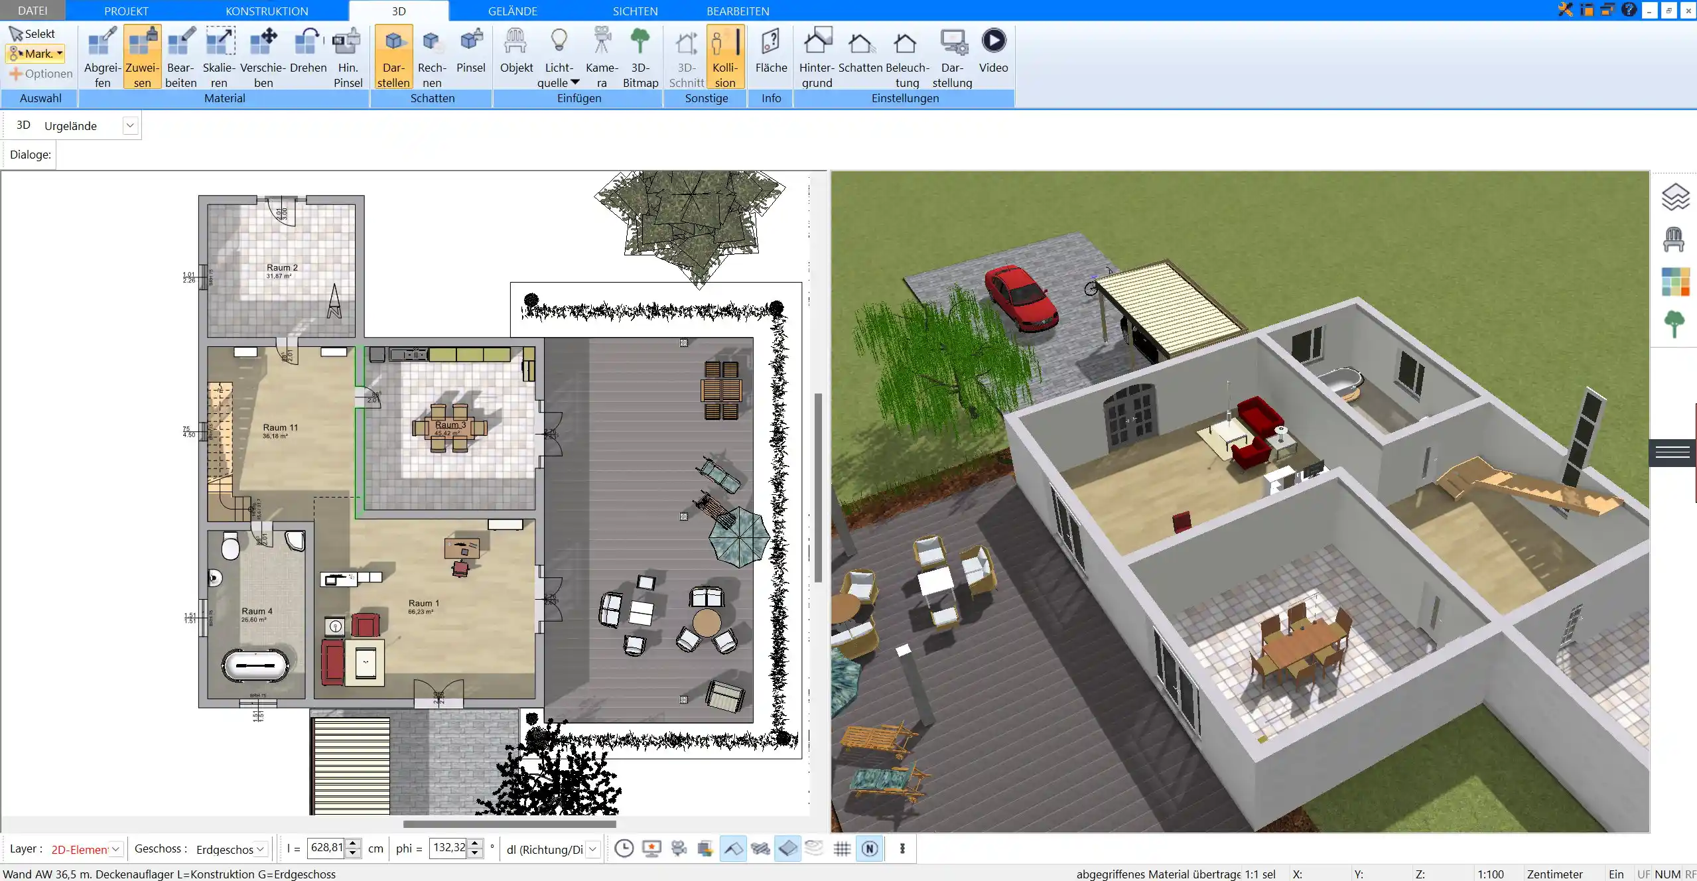Expand the Urgelände dropdown
Image resolution: width=1697 pixels, height=881 pixels.
tap(130, 125)
